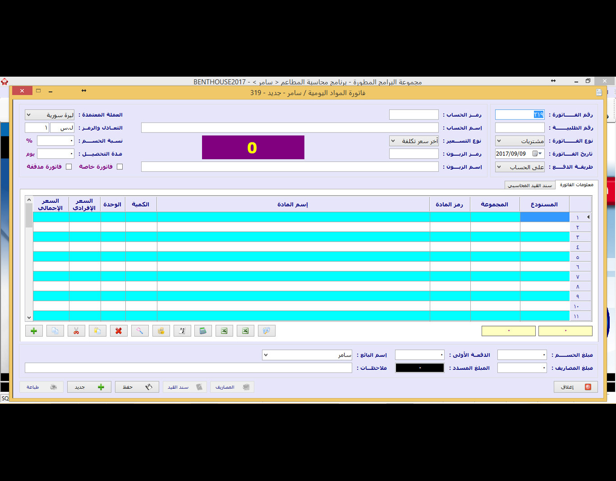The image size is (616, 481).
Task: Click the حفظ save button
Action: pyautogui.click(x=137, y=387)
